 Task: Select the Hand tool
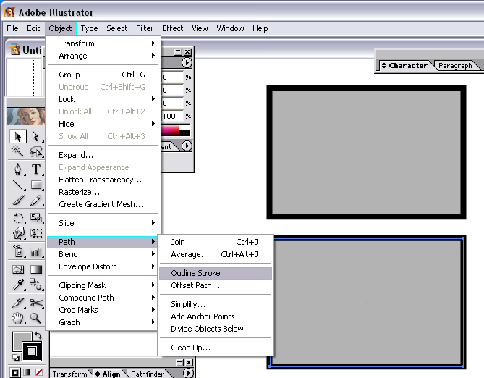tap(18, 317)
